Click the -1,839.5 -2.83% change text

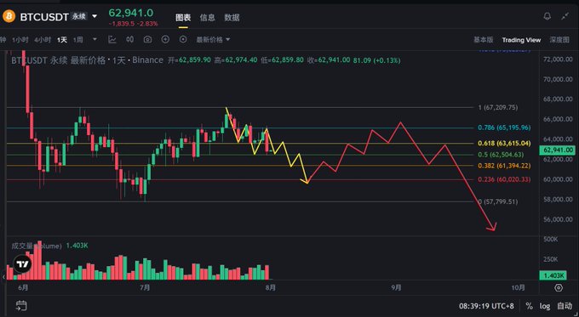click(x=134, y=24)
